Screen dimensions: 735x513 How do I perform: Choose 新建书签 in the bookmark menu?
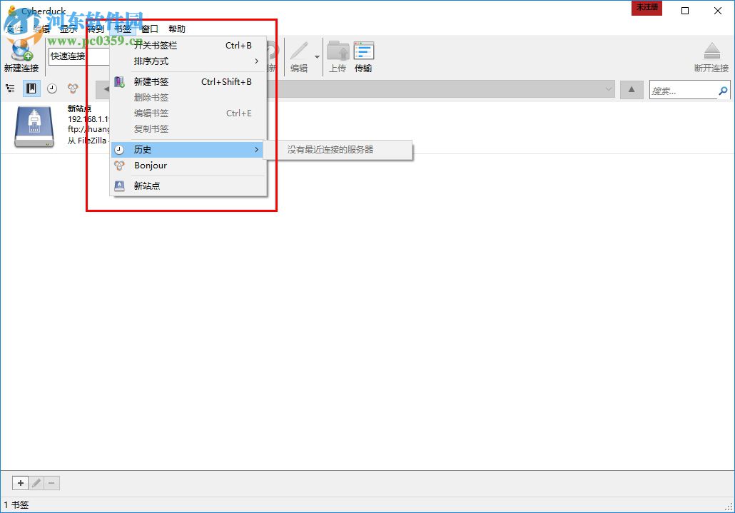point(189,81)
